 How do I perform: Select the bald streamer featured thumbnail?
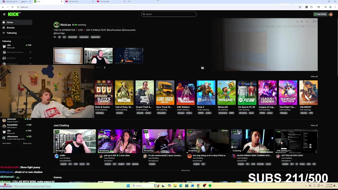tap(98, 56)
